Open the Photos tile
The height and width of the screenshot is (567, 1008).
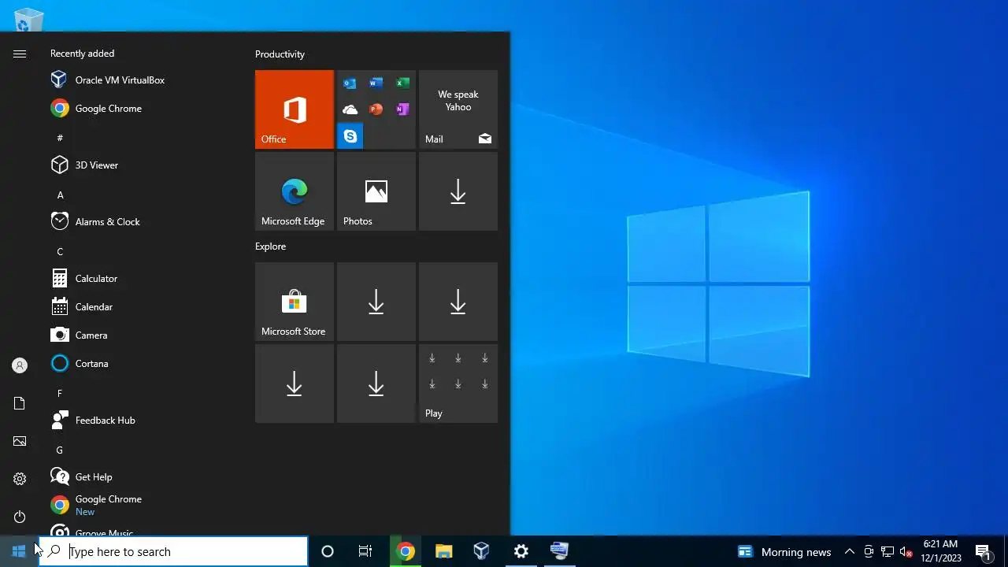[376, 191]
